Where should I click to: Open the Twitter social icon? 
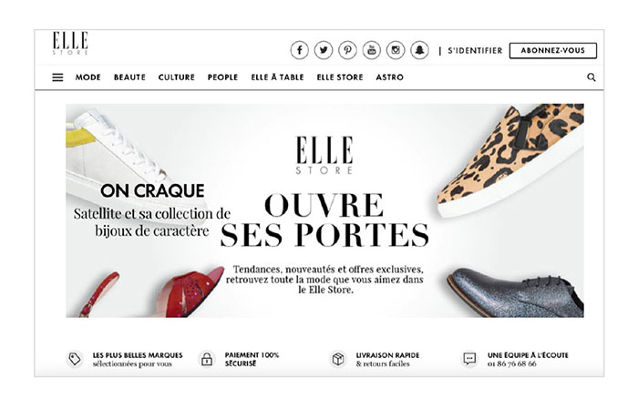(324, 50)
